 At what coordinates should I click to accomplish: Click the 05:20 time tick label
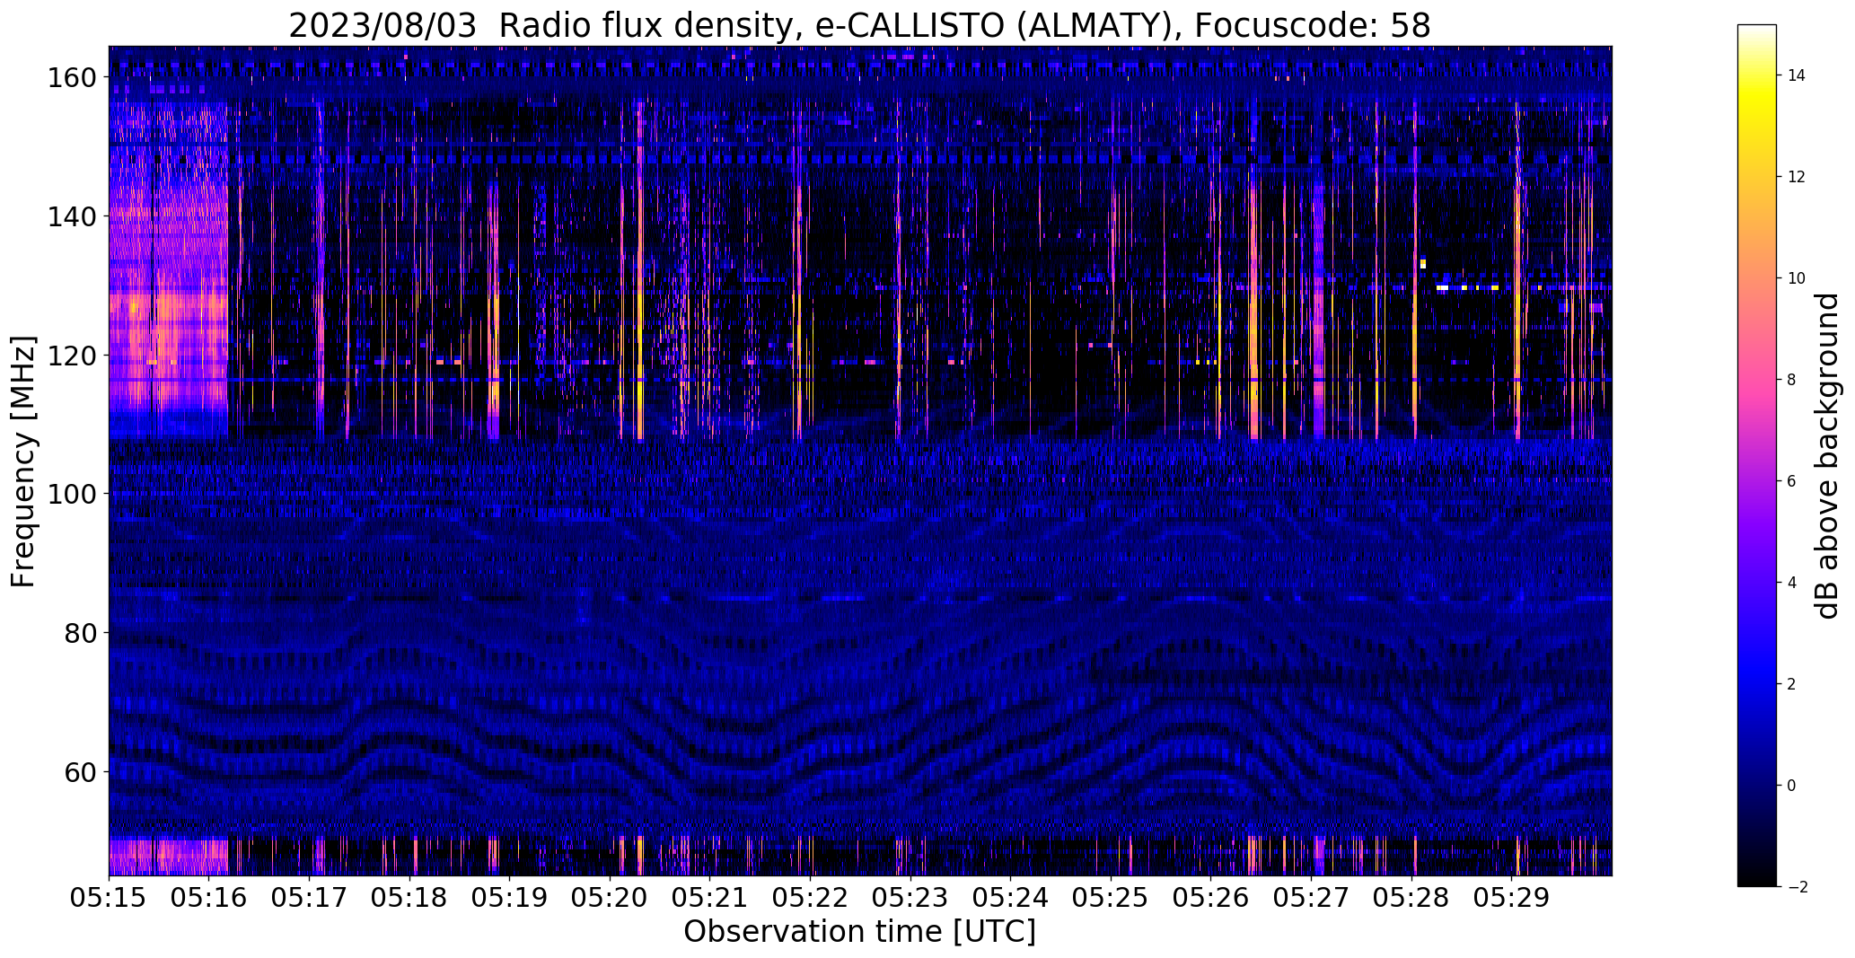click(610, 898)
